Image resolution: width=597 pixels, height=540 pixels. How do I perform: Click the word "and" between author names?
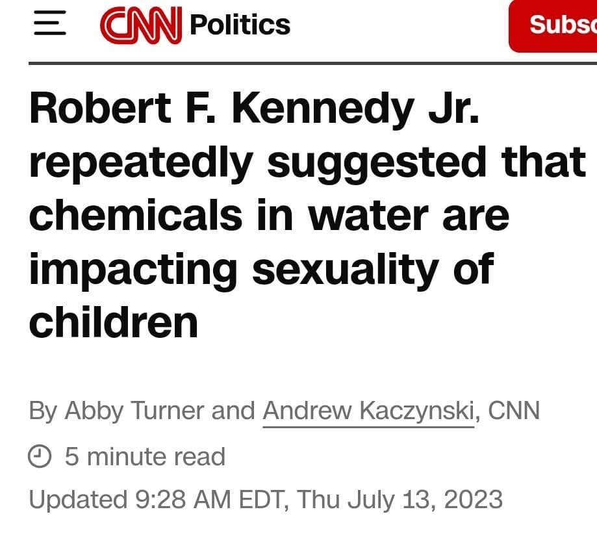pos(233,411)
